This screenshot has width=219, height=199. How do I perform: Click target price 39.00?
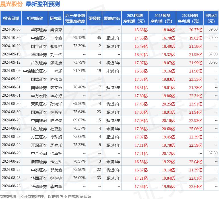(x=213, y=29)
